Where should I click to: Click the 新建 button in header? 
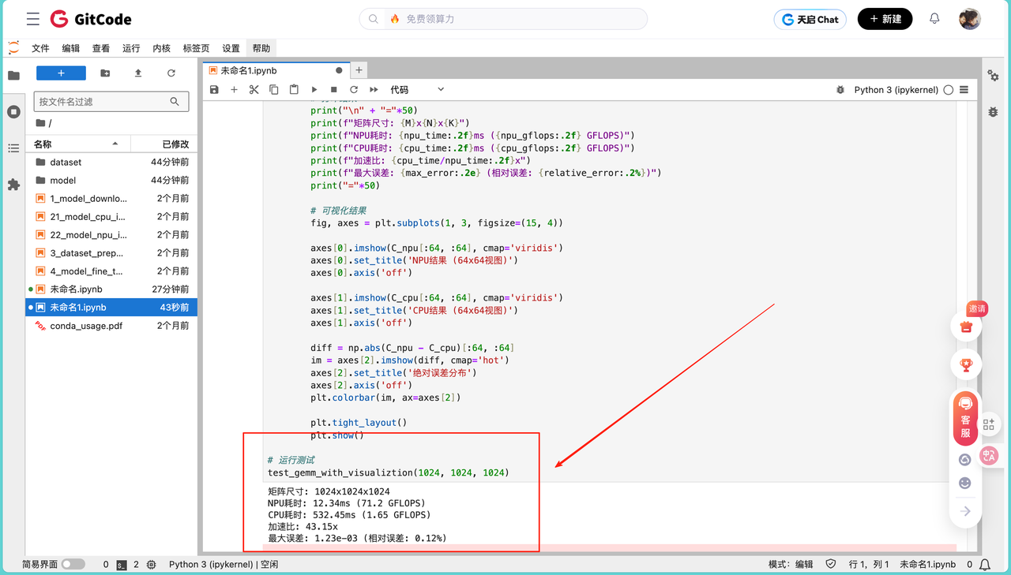point(885,19)
